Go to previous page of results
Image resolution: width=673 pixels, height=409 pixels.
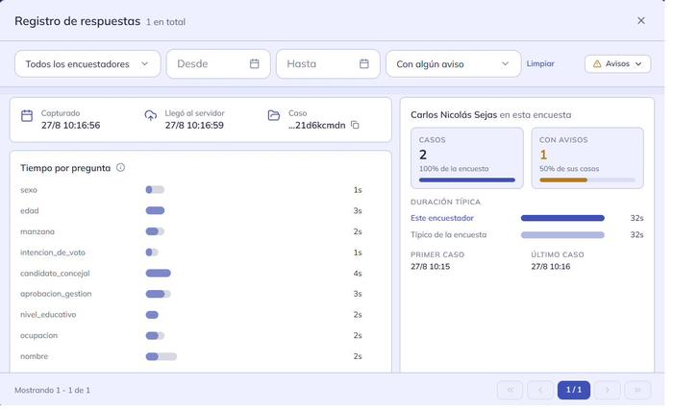540,390
